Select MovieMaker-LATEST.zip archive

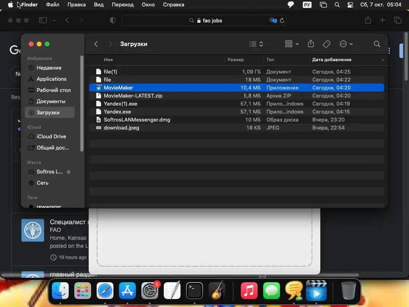pos(236,96)
